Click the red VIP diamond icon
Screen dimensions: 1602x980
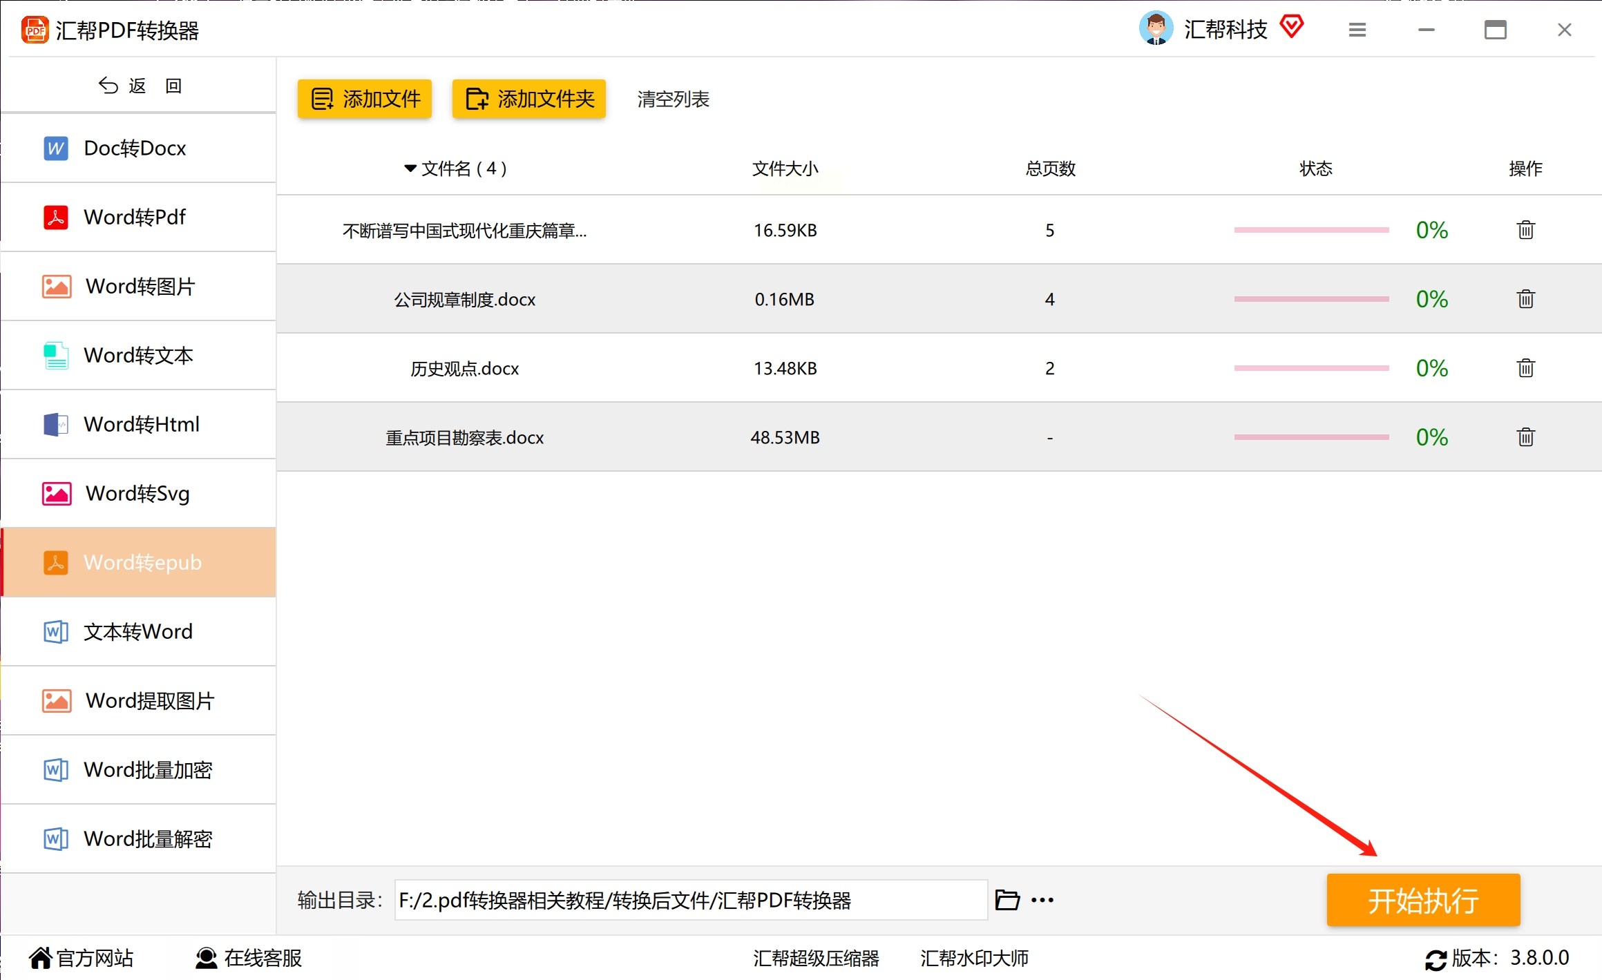(1291, 28)
